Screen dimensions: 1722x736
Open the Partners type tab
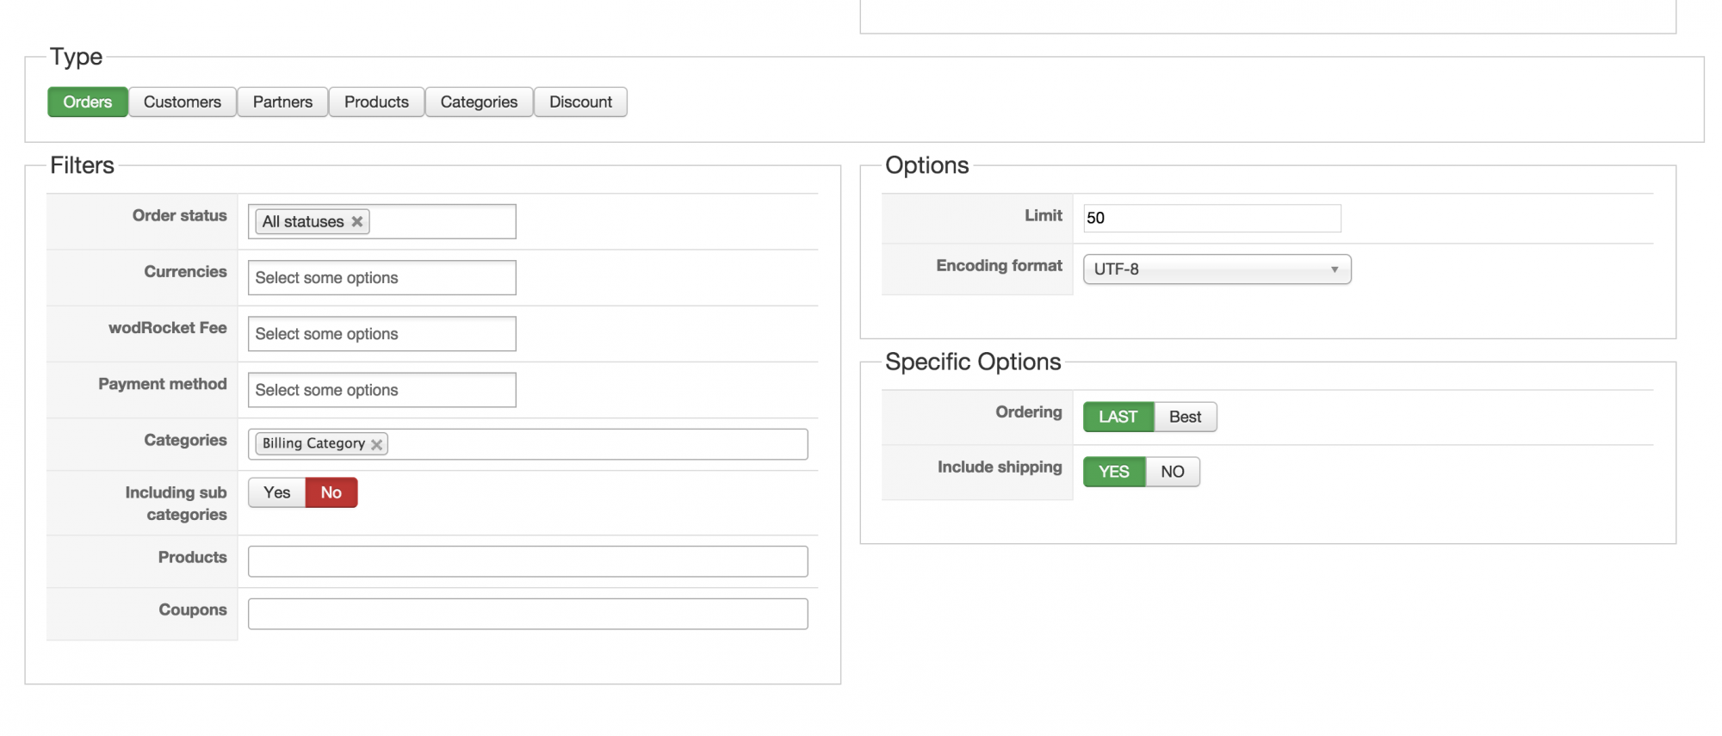[x=282, y=102]
